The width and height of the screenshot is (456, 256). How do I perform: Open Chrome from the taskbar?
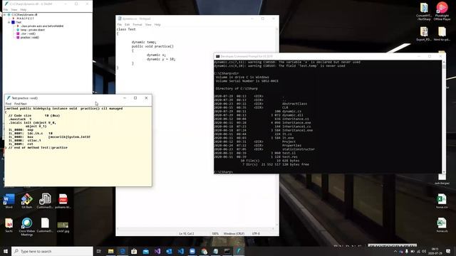[x=204, y=251]
